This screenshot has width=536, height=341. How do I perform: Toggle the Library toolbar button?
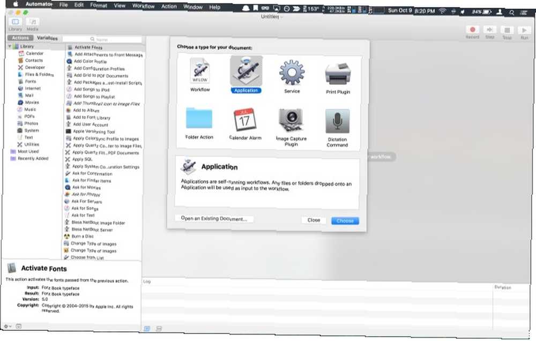(15, 24)
